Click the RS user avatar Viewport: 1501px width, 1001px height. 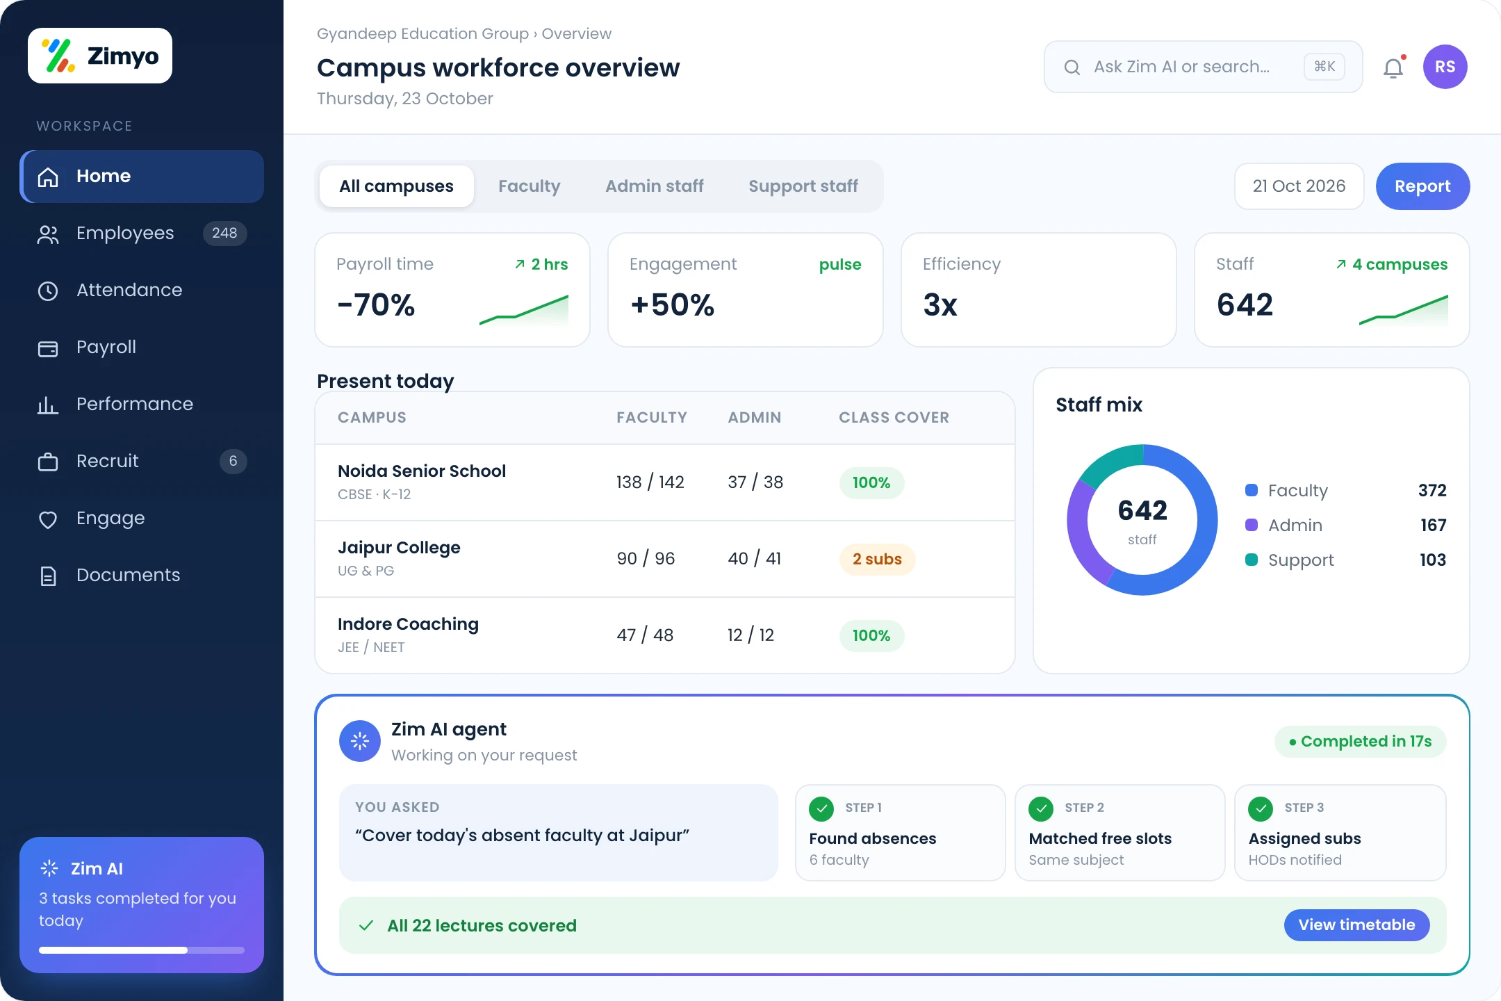pos(1445,67)
